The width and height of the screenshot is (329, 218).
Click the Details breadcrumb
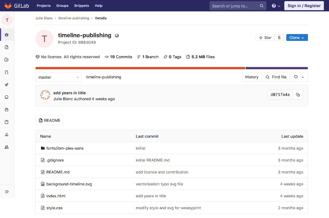click(x=101, y=18)
